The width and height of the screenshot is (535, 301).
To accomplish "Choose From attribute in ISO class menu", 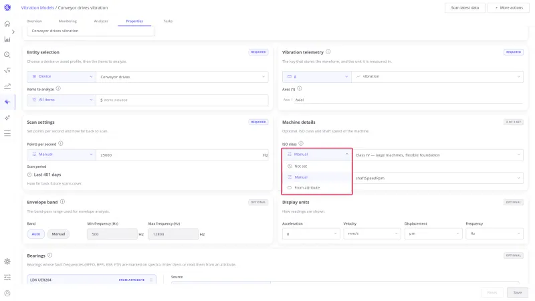I will [317, 188].
